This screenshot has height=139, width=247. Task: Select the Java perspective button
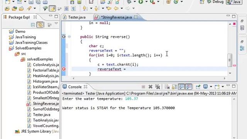click(234, 2)
